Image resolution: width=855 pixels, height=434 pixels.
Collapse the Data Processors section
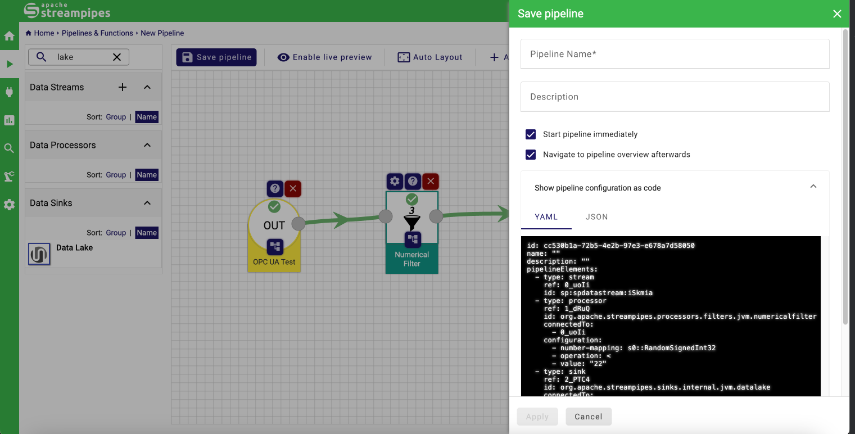(147, 145)
